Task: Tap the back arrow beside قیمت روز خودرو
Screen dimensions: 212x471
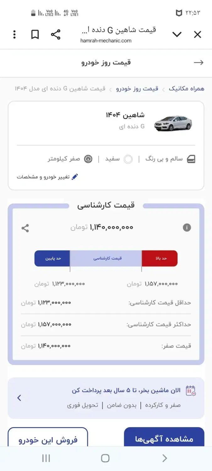Action: [198, 62]
